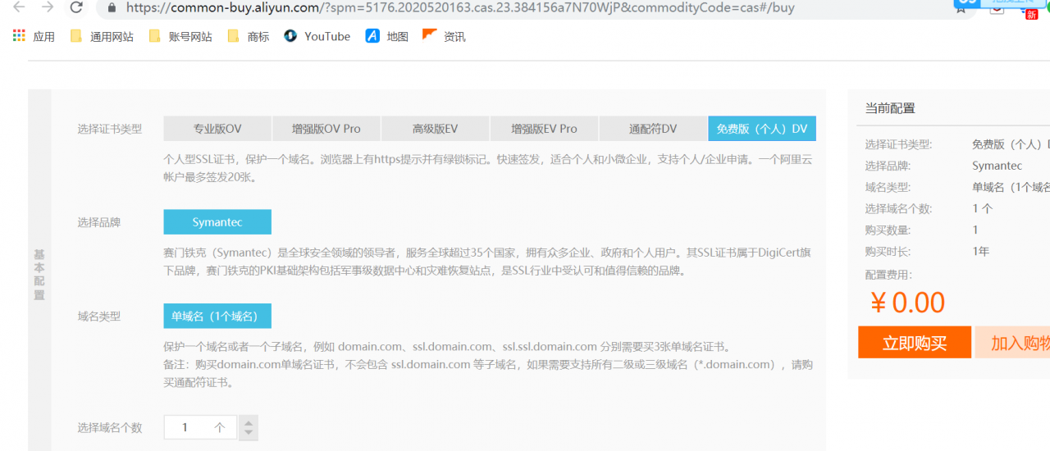The width and height of the screenshot is (1050, 451).
Task: Click the 基本配置 vertical section label
Action: click(39, 275)
